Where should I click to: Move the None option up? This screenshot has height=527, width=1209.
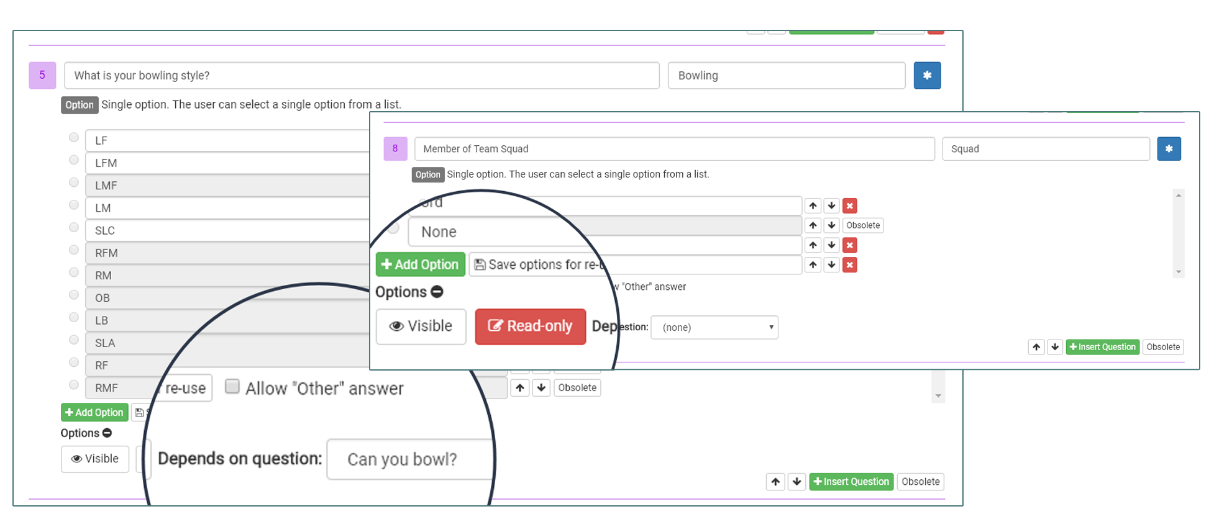coord(813,226)
